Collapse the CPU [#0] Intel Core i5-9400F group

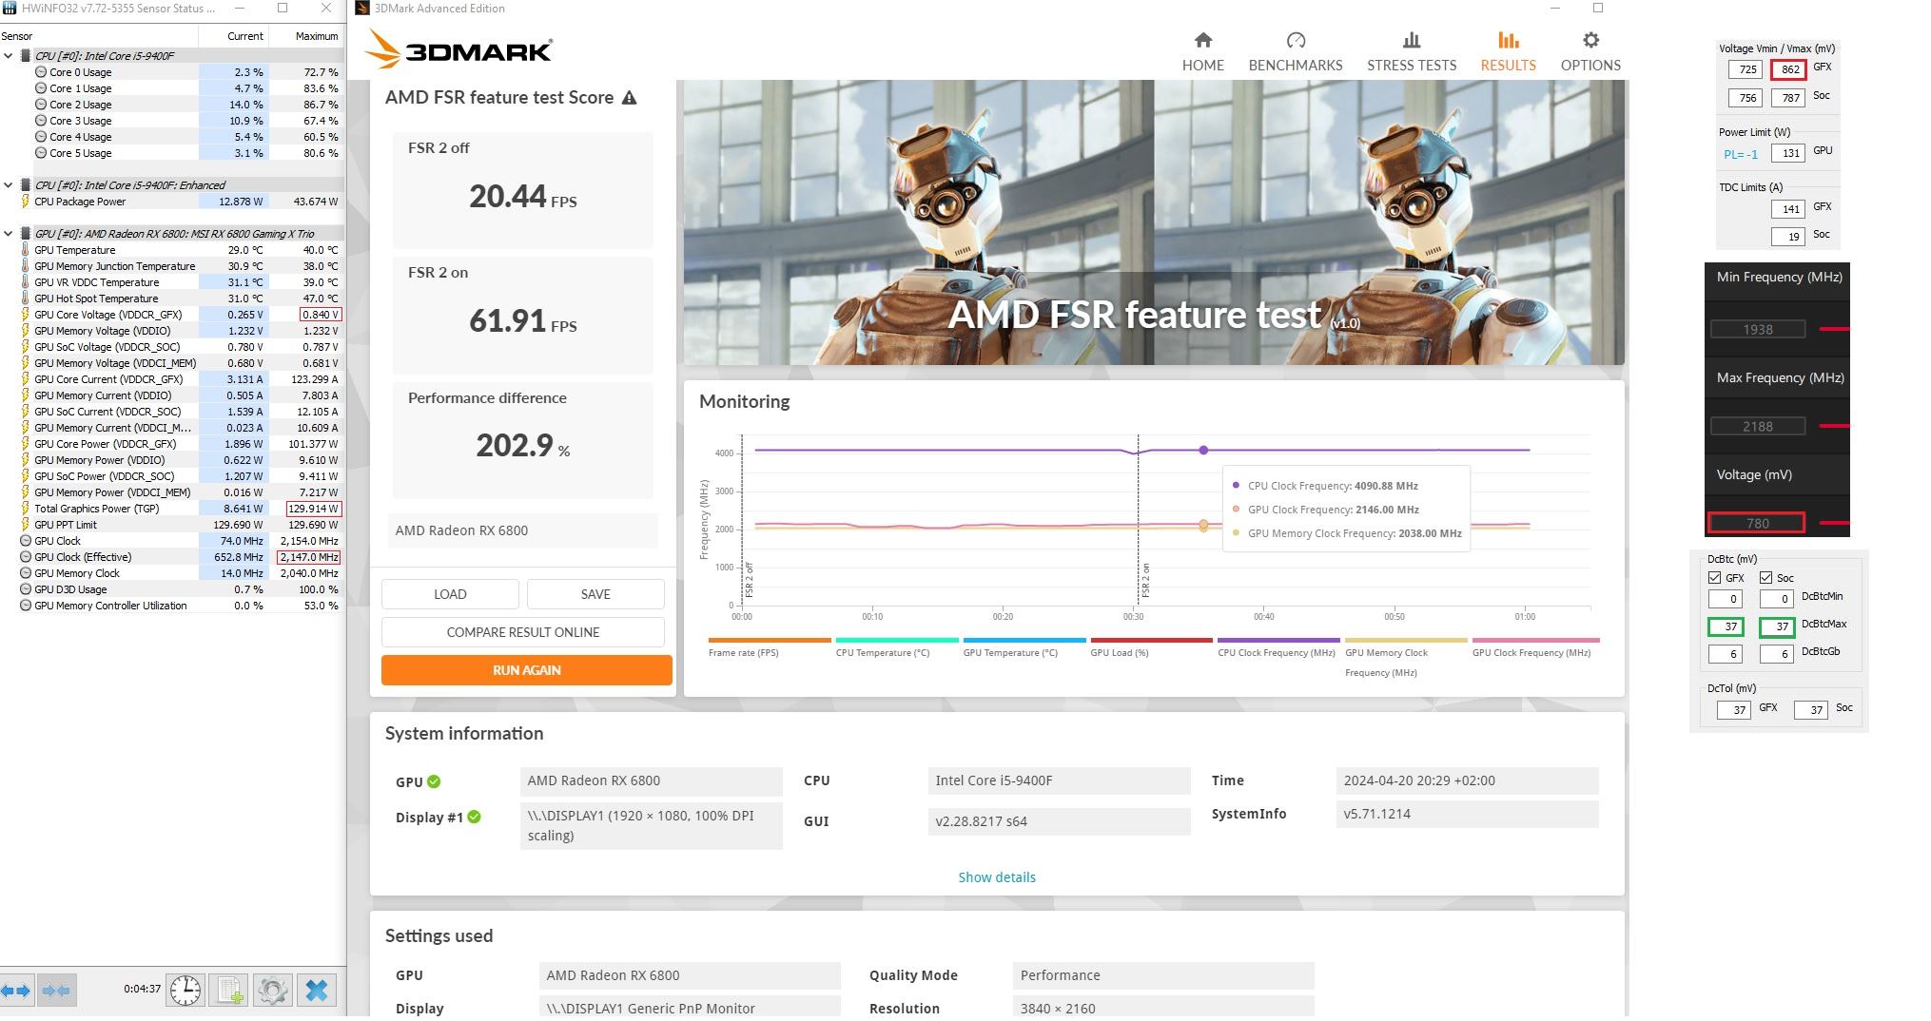[x=9, y=56]
